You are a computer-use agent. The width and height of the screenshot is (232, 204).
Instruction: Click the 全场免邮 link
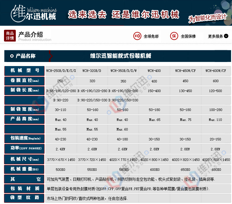[x=151, y=36]
